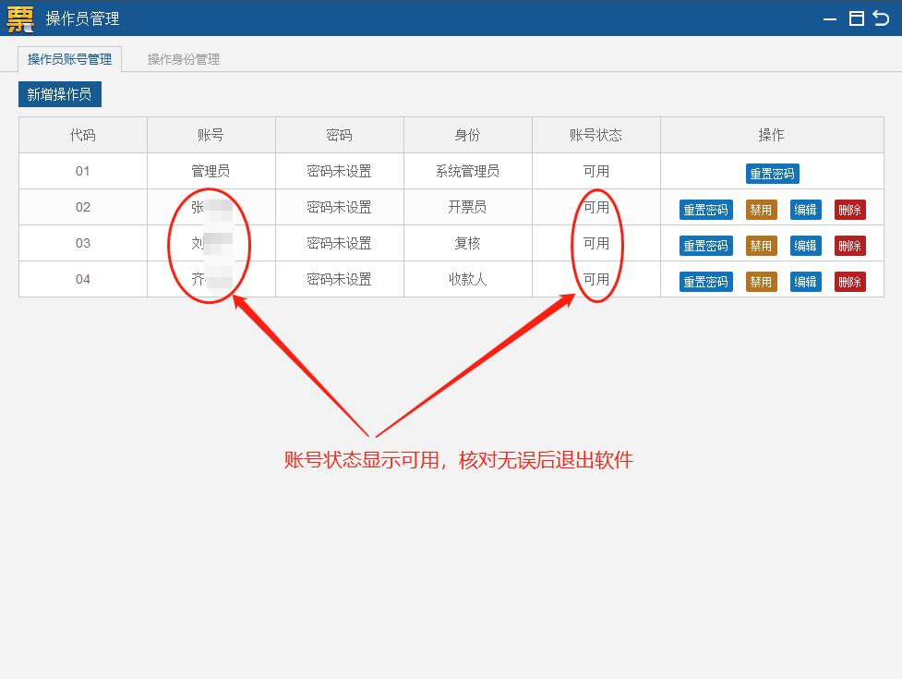The image size is (902, 679).
Task: Edit 收款人 account via 编辑 button
Action: click(x=804, y=282)
